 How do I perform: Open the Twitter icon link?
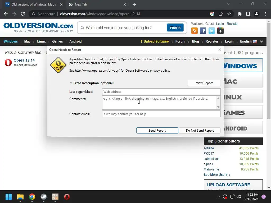click(x=211, y=31)
